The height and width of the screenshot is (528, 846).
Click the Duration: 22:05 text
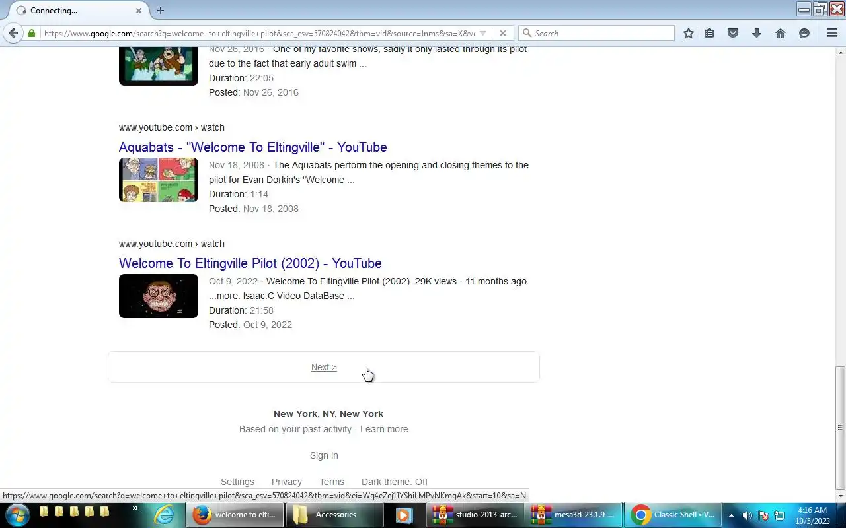[x=241, y=78]
